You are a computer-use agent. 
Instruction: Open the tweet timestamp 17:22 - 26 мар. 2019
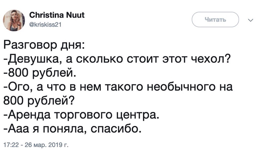pos(35,145)
